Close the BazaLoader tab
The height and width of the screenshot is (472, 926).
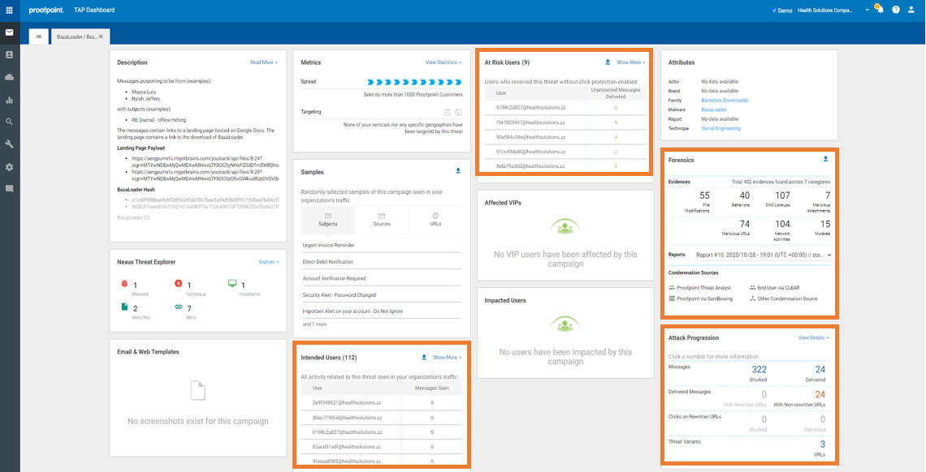click(x=101, y=36)
